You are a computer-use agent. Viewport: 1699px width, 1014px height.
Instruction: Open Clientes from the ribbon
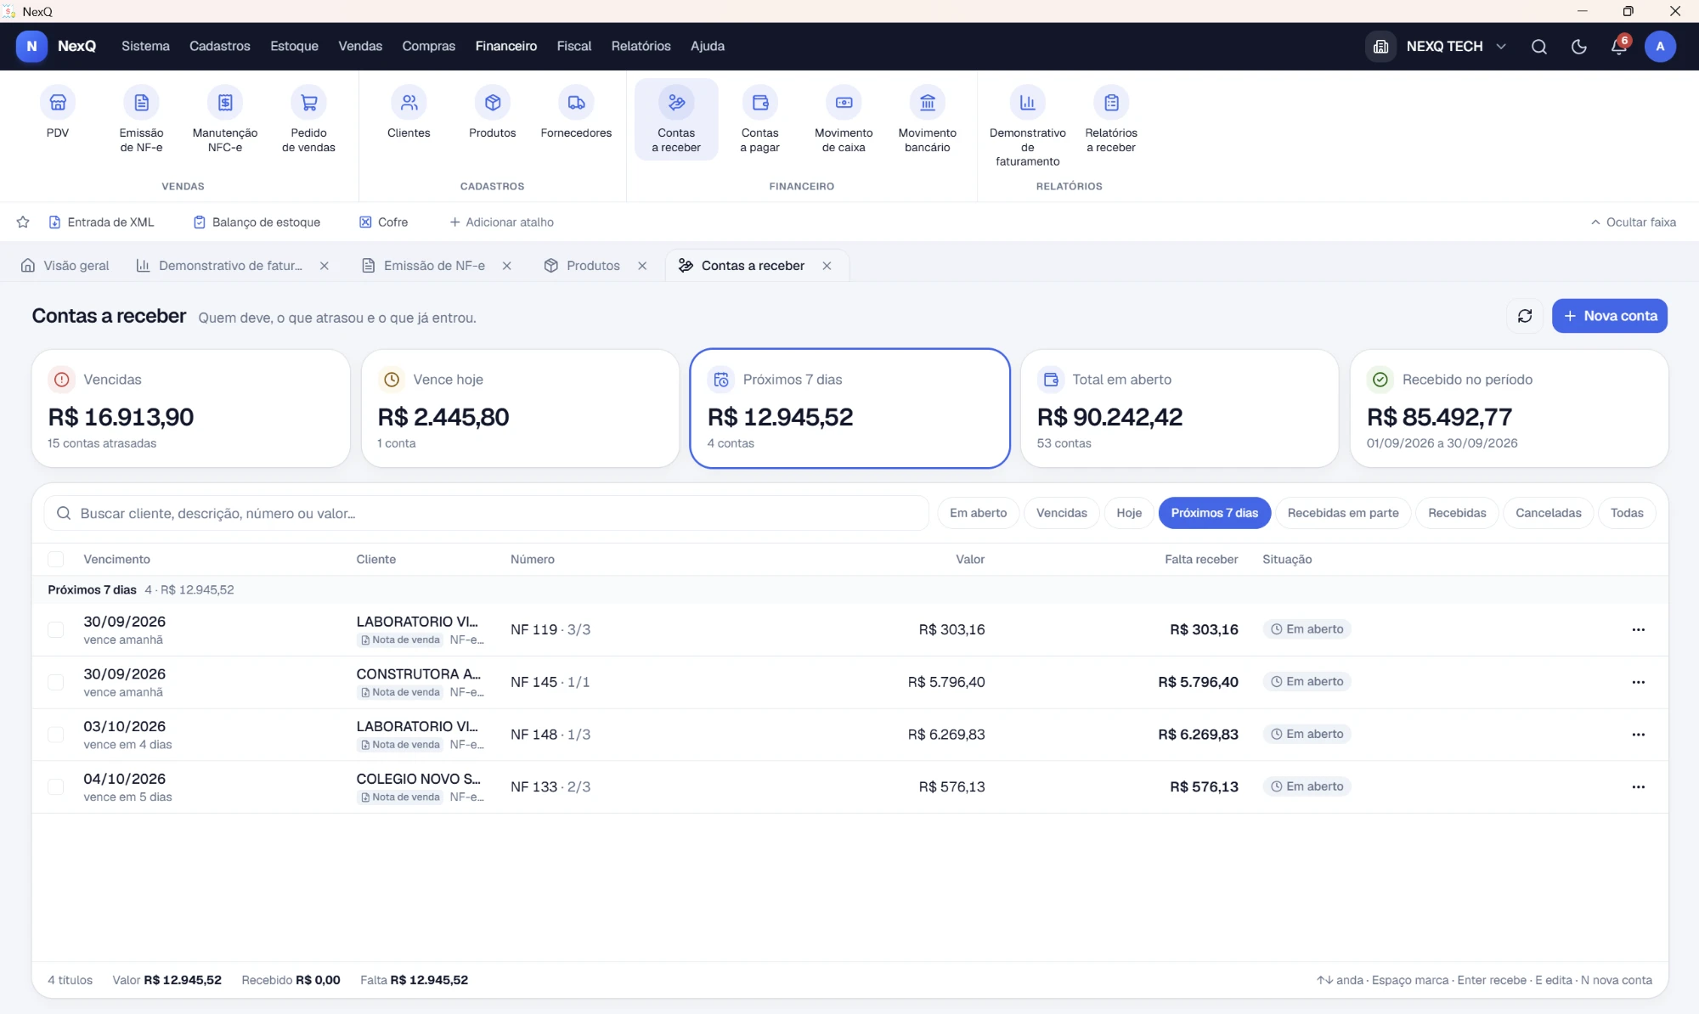coord(409,114)
